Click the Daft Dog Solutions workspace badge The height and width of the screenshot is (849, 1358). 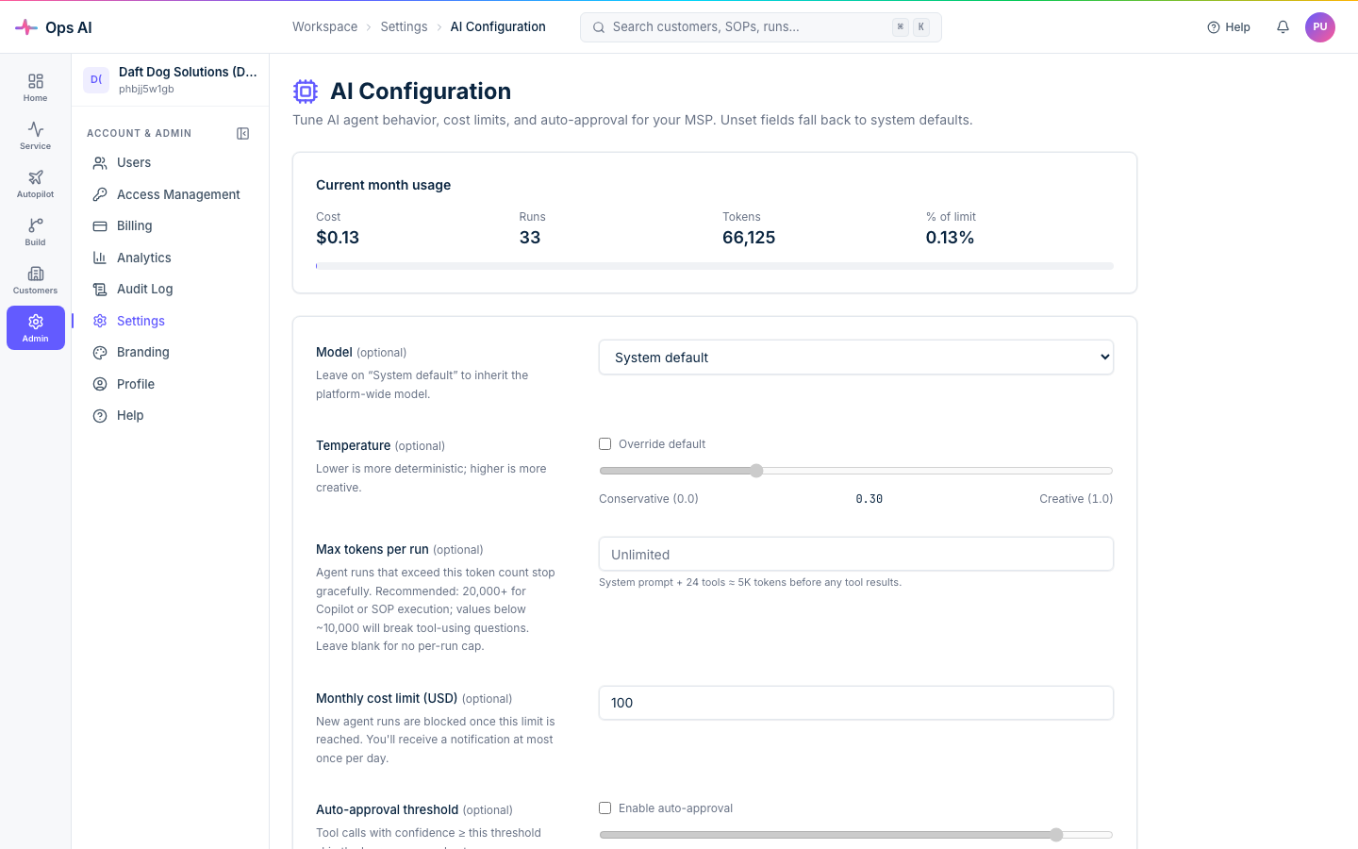(96, 80)
